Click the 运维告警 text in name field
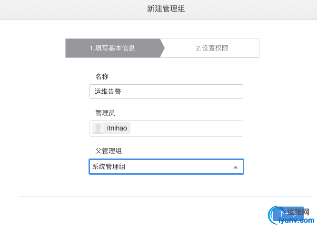The height and width of the screenshot is (228, 317). tap(108, 91)
